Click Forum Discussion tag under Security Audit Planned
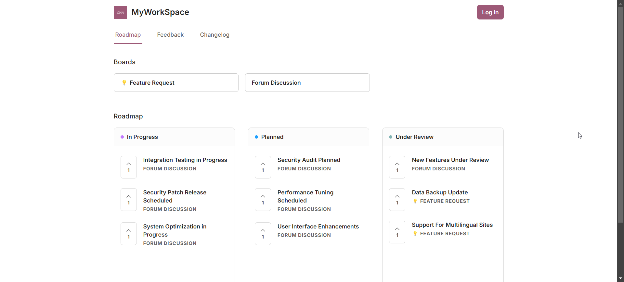Screen dimensions: 624x282 [x=304, y=169]
